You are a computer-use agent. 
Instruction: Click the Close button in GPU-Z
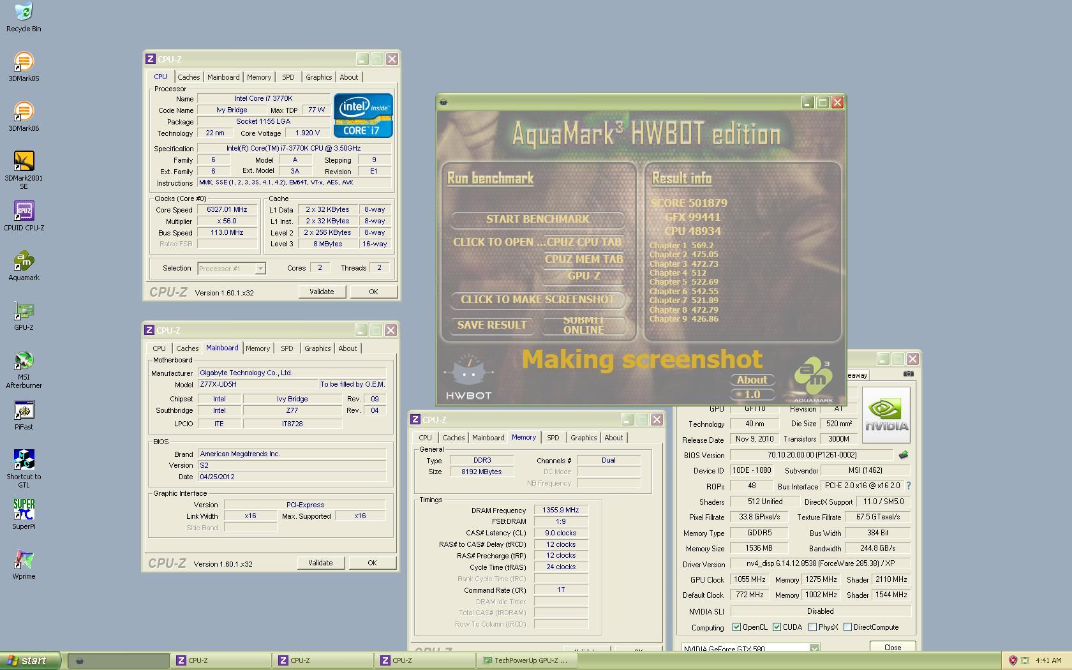pyautogui.click(x=892, y=647)
